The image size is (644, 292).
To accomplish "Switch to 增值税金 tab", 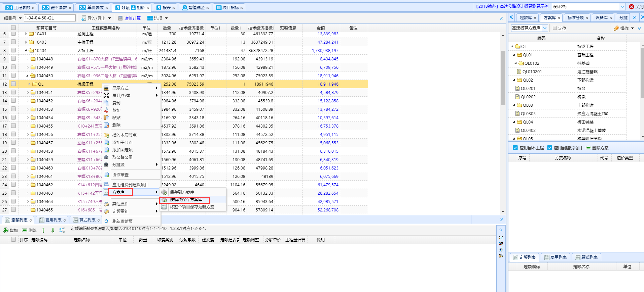I will tap(195, 7).
